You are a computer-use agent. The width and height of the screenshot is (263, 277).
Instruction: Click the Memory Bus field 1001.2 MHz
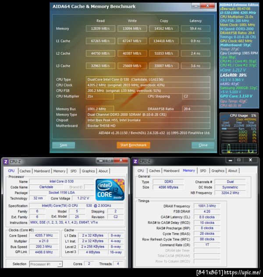click(x=100, y=109)
